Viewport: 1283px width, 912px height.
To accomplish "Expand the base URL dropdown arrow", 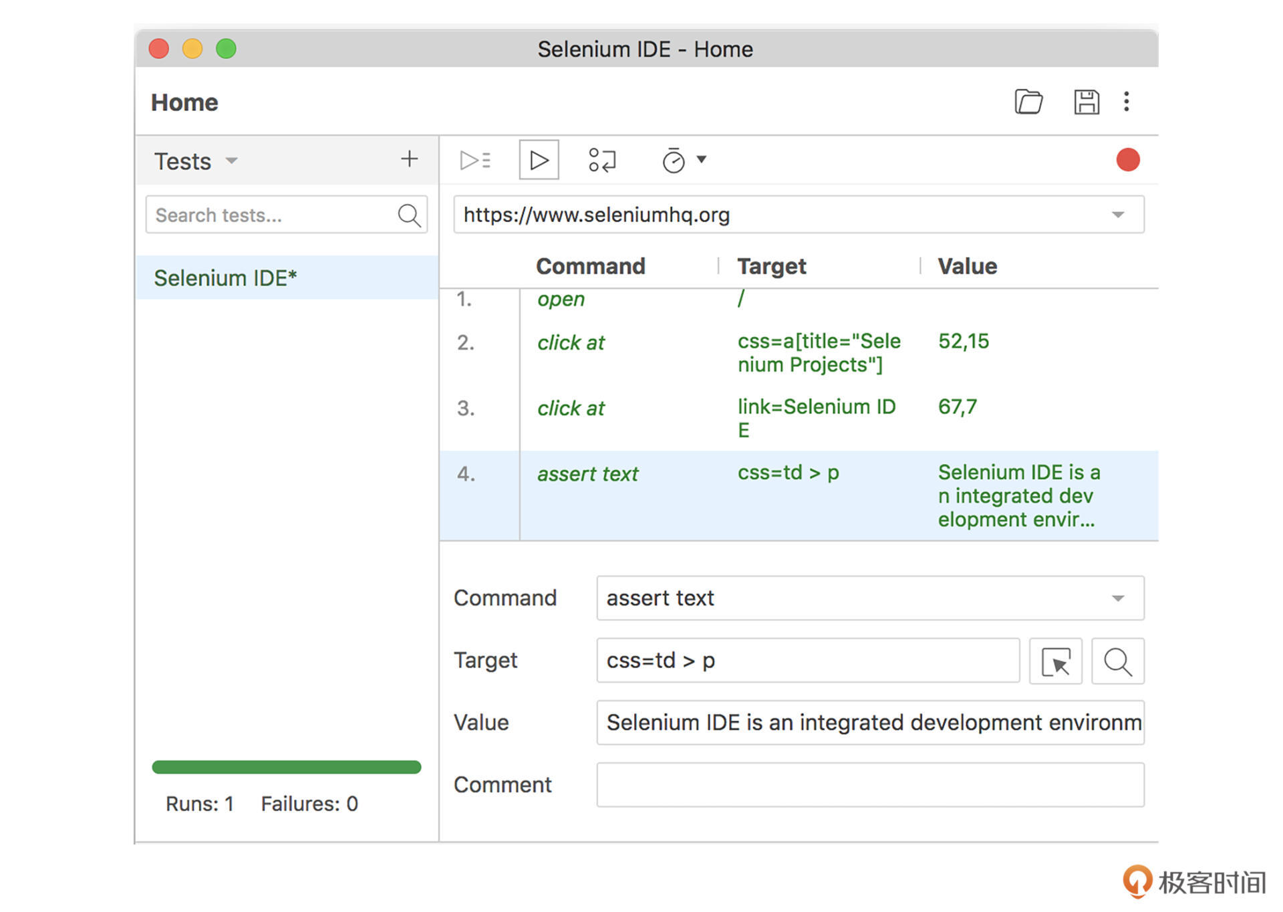I will point(1118,215).
